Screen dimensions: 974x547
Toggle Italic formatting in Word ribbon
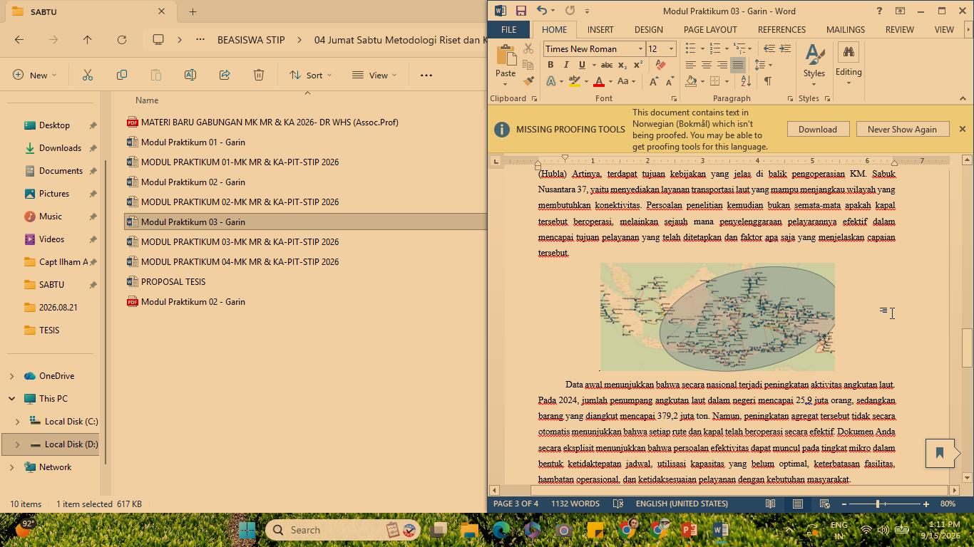click(566, 65)
